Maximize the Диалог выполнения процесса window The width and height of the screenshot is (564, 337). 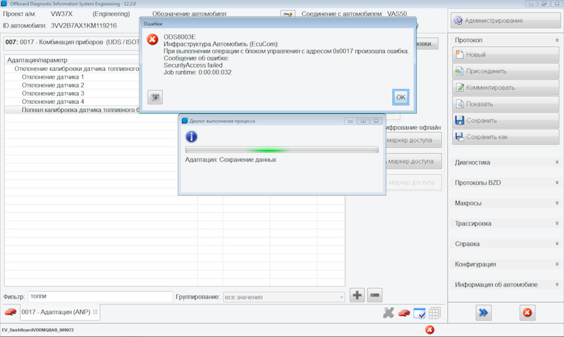[363, 121]
